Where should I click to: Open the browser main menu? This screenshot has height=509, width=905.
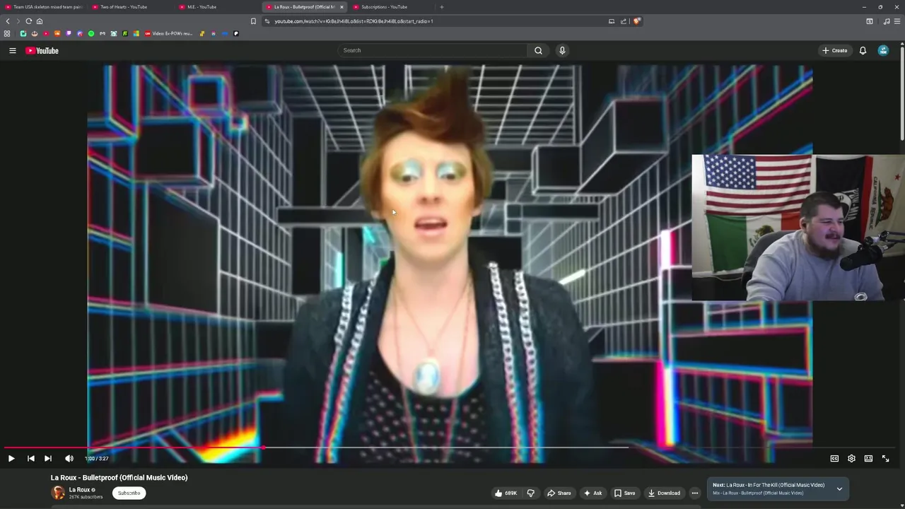(x=897, y=21)
